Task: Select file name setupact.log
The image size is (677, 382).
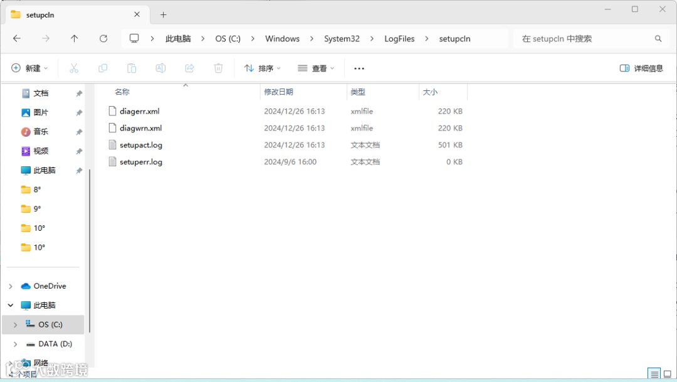Action: coord(141,145)
